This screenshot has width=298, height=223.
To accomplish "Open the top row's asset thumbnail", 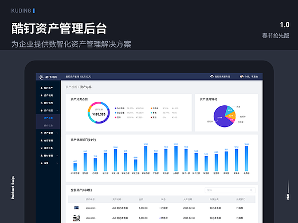I will [76, 208].
